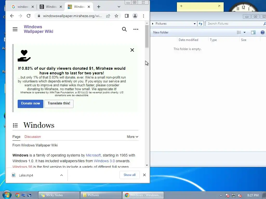Open the Windows Wallpaper Wiki home link
266x199 pixels.
38,29
